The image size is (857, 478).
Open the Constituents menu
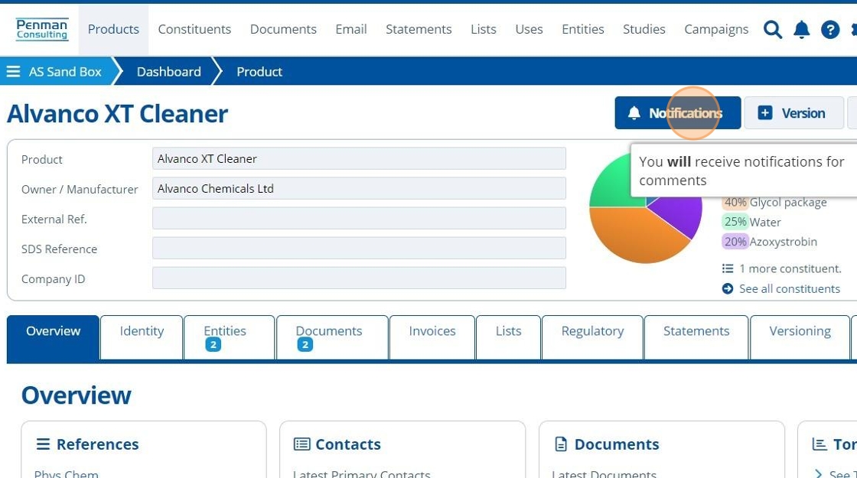(x=194, y=29)
